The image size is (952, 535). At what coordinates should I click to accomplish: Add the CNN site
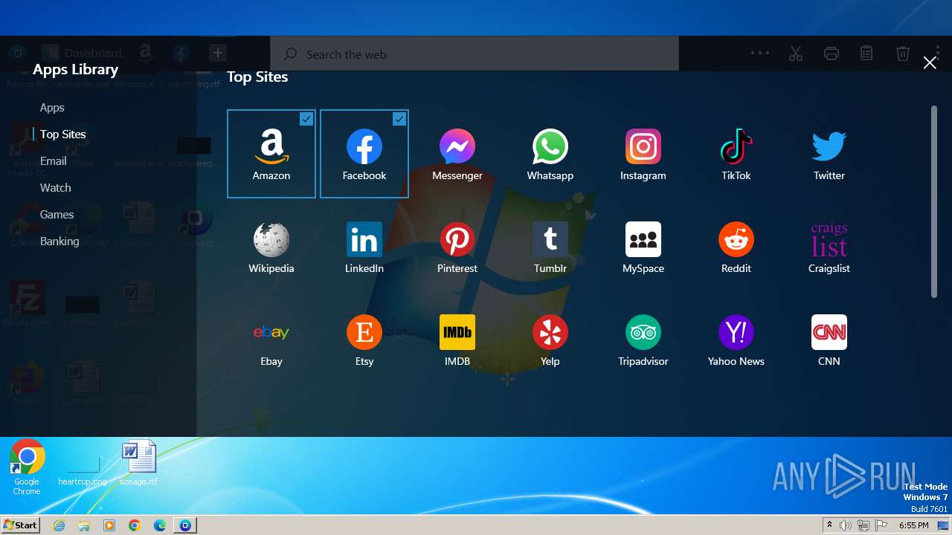tap(829, 340)
